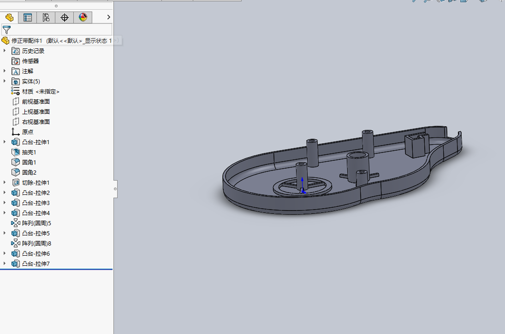Click the 凸台-拉伸2 extrude icon

[x=16, y=193]
